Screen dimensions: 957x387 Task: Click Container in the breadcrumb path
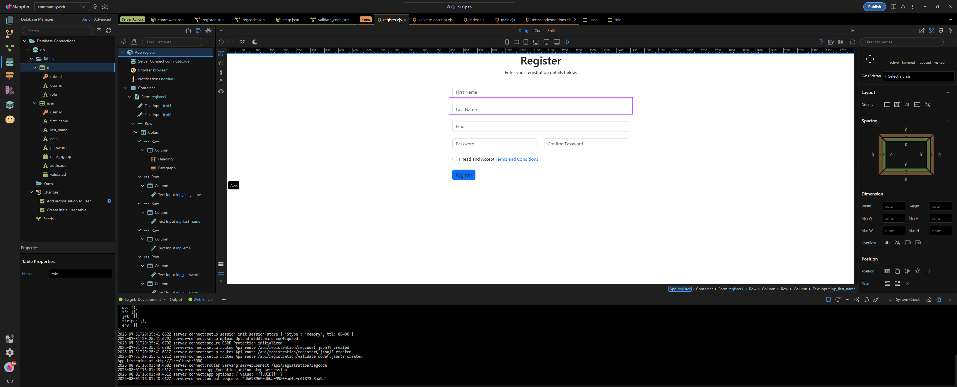coord(704,289)
